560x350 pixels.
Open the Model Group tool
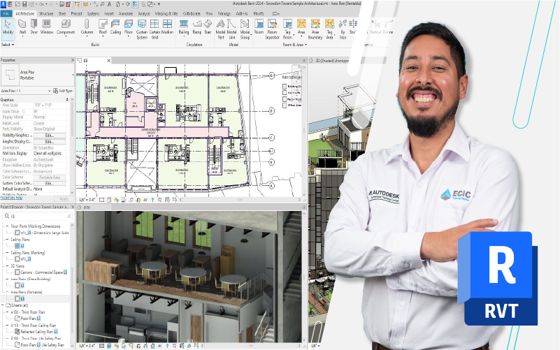[x=245, y=29]
